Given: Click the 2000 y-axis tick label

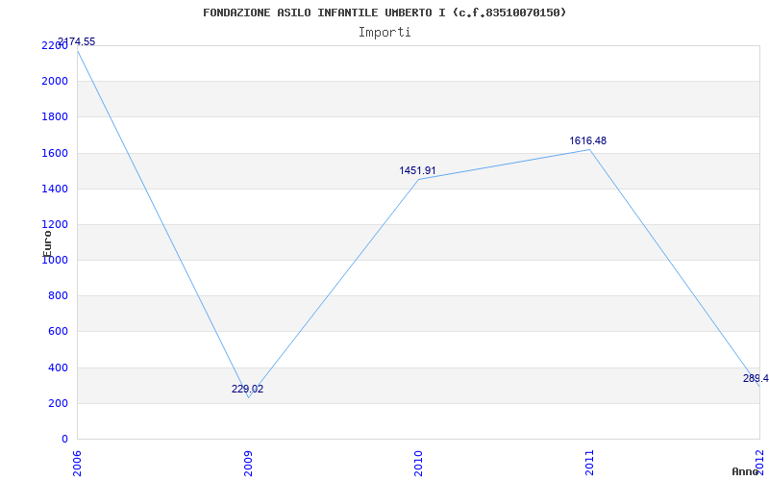Looking at the screenshot, I should pyautogui.click(x=54, y=81).
